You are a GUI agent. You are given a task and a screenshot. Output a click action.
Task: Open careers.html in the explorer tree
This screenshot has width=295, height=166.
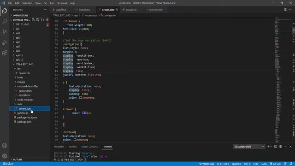tap(25, 91)
